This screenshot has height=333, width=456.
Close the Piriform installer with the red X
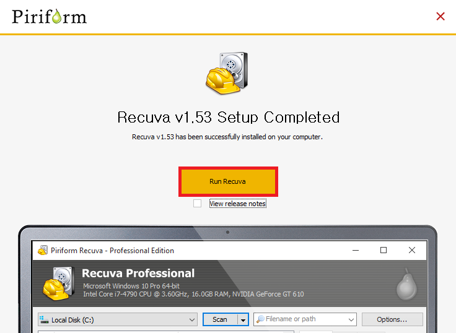[441, 16]
